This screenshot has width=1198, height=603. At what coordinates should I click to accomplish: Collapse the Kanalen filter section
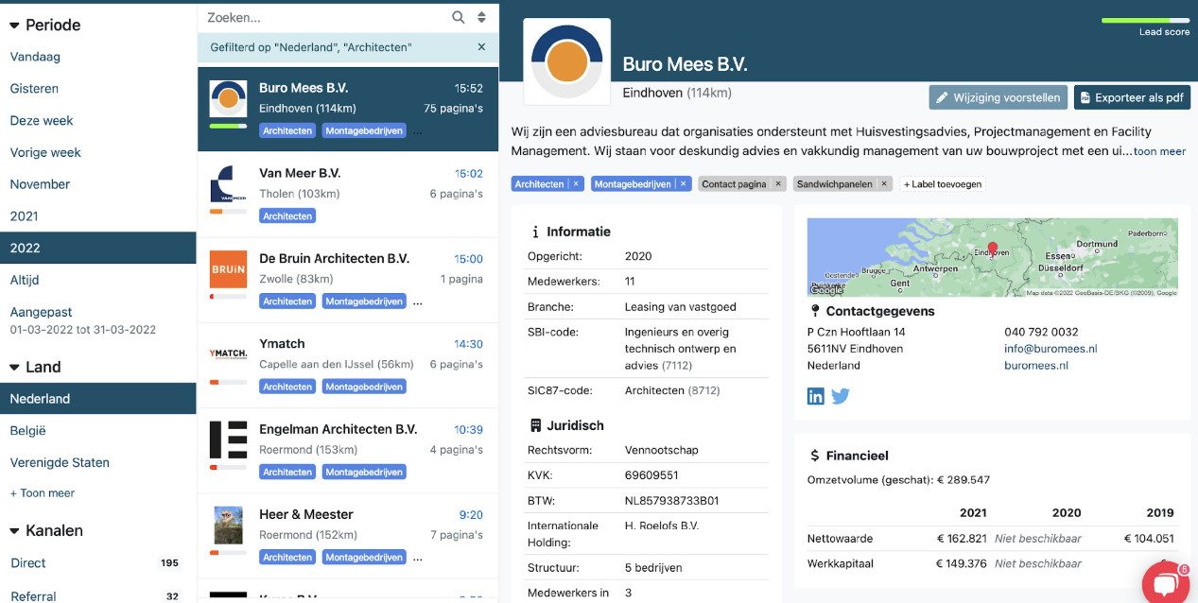(15, 531)
